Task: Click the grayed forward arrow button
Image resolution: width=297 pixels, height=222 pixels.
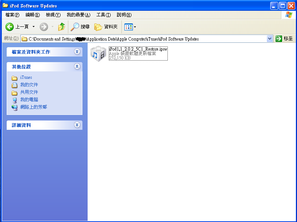Action: tap(44, 27)
